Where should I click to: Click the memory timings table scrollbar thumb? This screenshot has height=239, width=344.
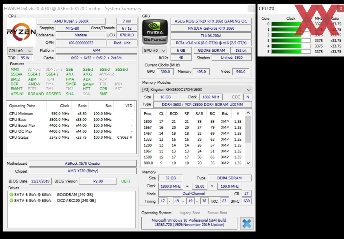coord(248,129)
